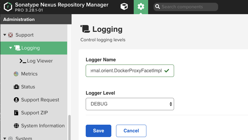Click the Save button
This screenshot has height=140, width=248.
(x=98, y=131)
